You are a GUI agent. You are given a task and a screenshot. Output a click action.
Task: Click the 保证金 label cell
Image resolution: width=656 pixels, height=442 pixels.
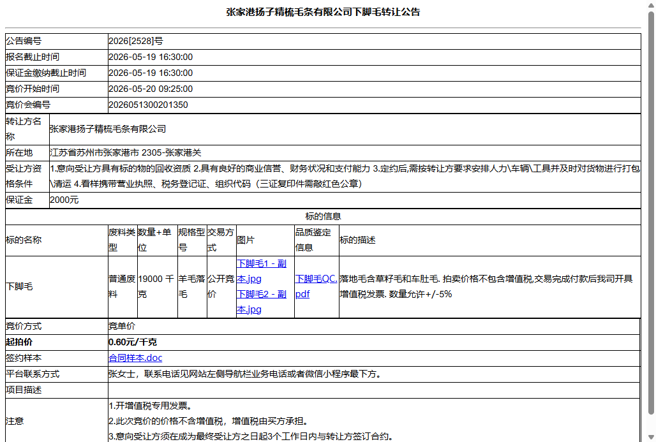(x=27, y=200)
